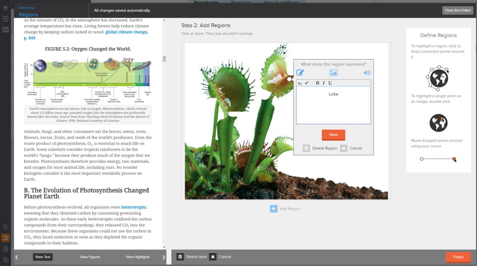
Task: Click the Delete Region trash icon
Action: pos(306,148)
